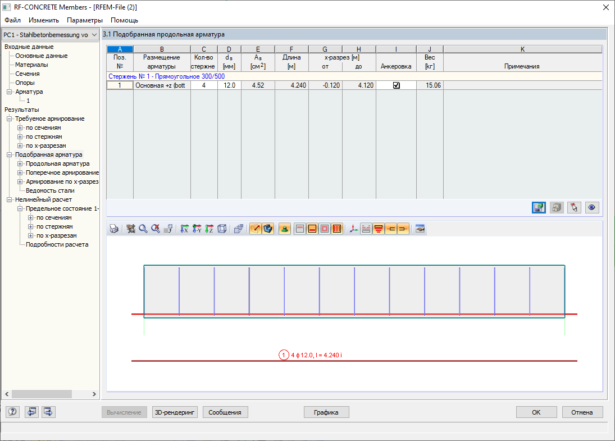
Task: Confirm with the OK button
Action: point(536,412)
